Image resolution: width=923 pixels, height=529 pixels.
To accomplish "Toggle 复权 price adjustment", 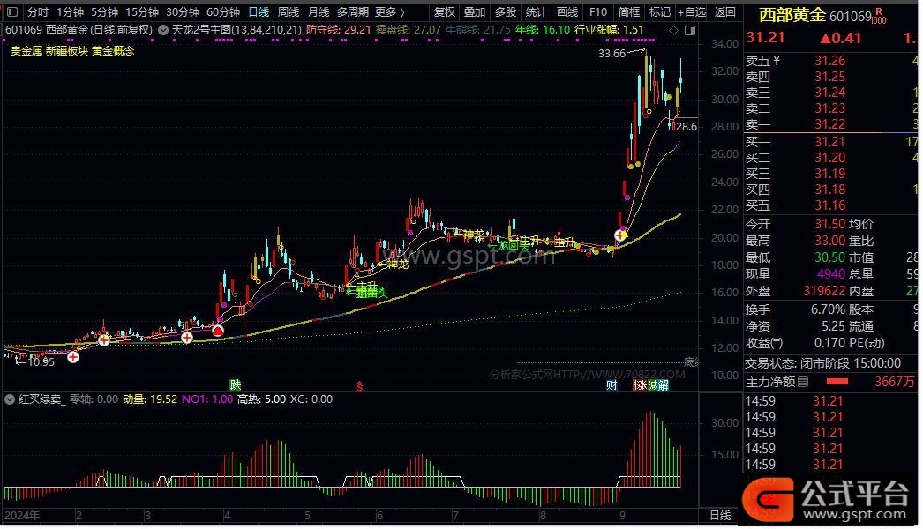I will coord(446,12).
